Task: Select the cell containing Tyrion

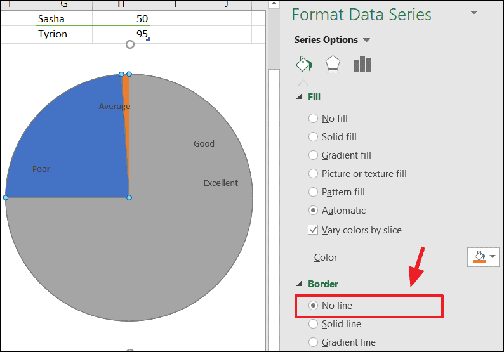Action: [64, 34]
